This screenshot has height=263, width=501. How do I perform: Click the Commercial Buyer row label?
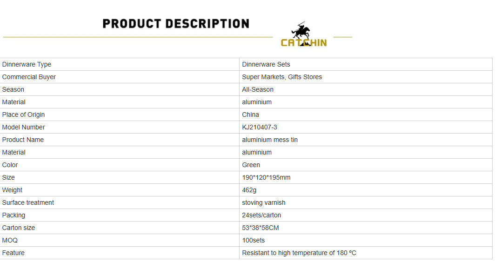pyautogui.click(x=29, y=77)
